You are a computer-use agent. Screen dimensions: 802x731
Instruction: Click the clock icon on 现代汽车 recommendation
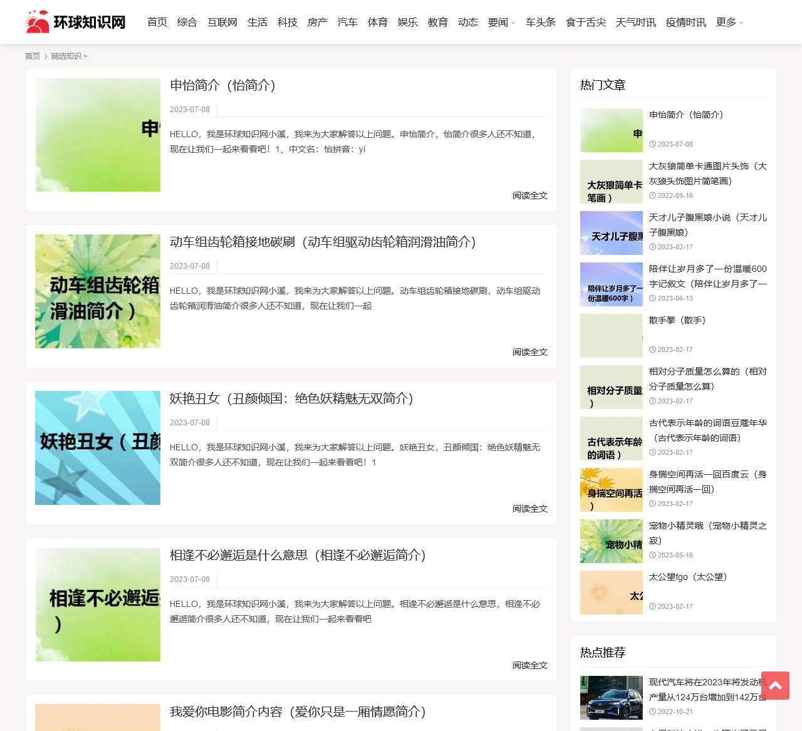(652, 712)
